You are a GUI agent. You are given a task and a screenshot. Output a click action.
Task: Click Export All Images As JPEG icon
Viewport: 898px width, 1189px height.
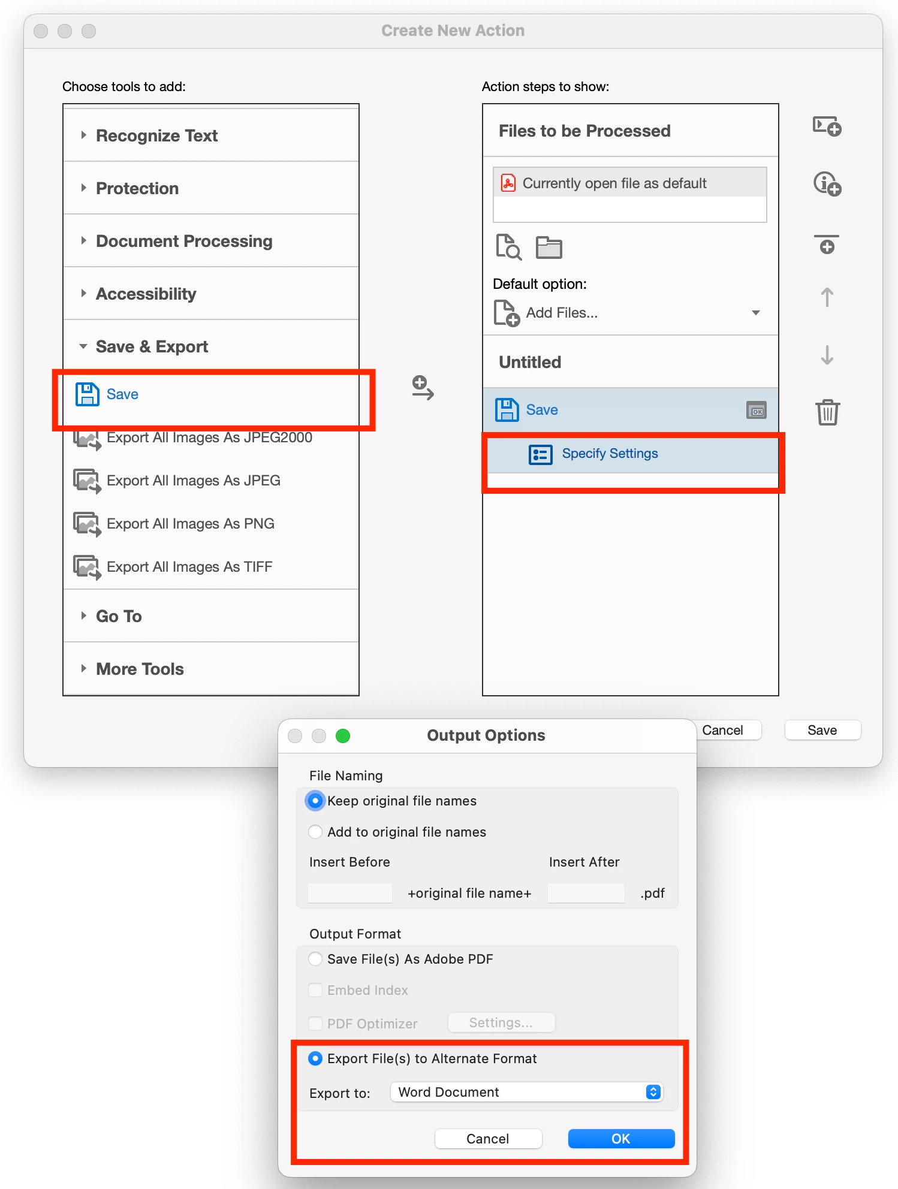tap(88, 481)
